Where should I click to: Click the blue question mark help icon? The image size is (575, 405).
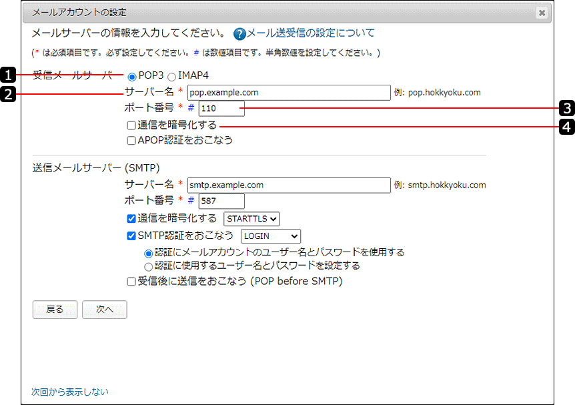pyautogui.click(x=239, y=34)
